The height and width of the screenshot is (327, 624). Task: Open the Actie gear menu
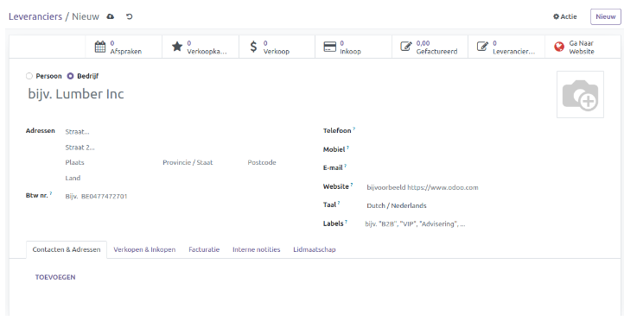pos(564,16)
